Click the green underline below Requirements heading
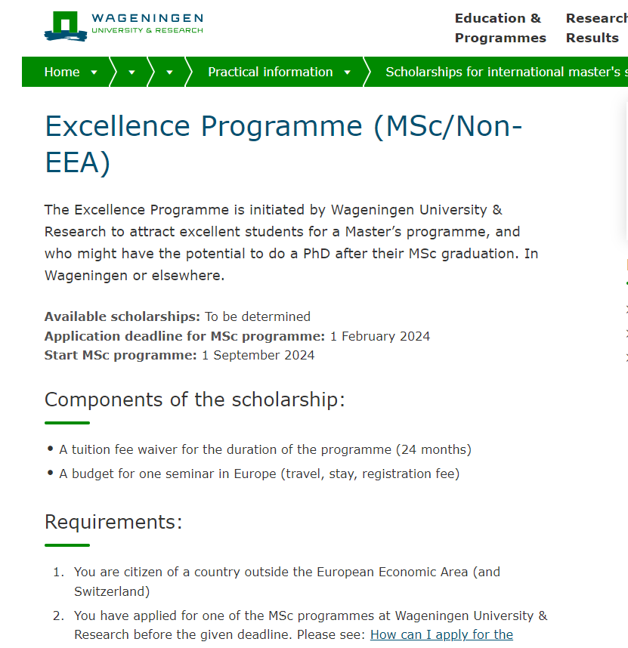628x648 pixels. tap(66, 544)
